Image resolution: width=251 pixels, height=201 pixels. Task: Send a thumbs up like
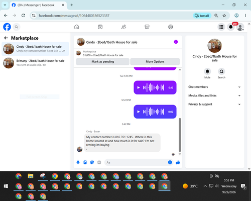[x=178, y=162]
